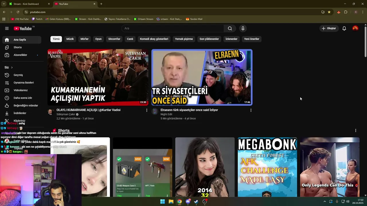Open the OLAYLI KUMARHANE AÇILIŞI video title
The height and width of the screenshot is (206, 367).
click(x=88, y=110)
